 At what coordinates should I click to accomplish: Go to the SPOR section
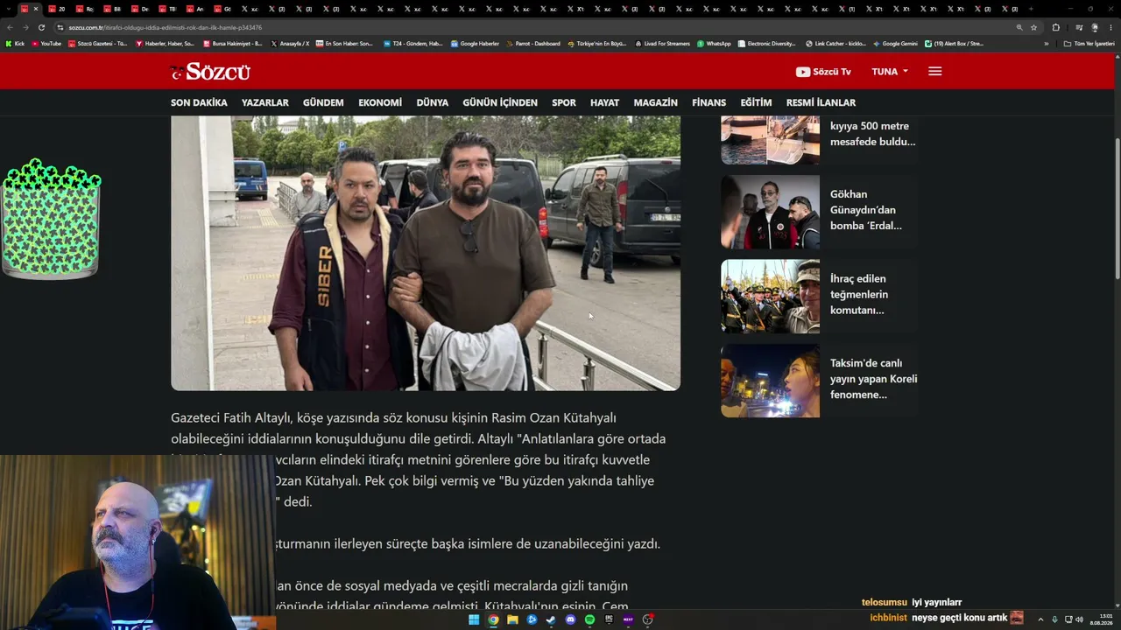(564, 102)
